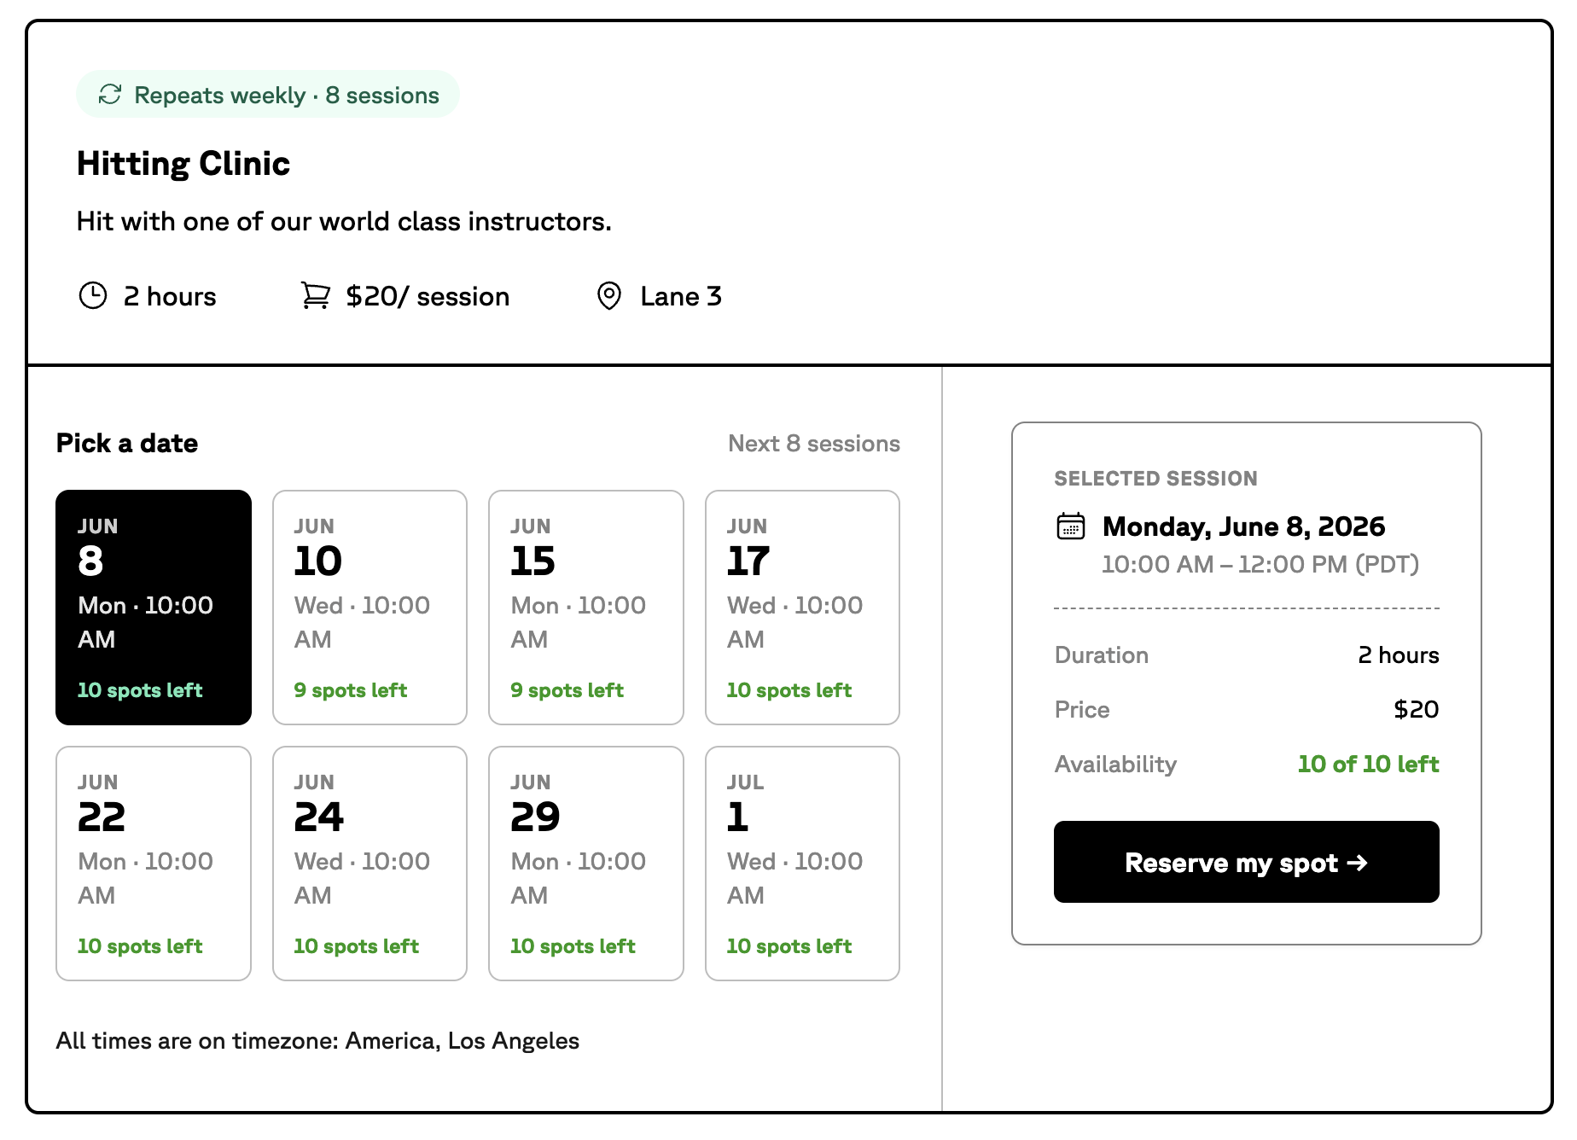1577x1140 pixels.
Task: Click '10 spots left' on the Jun 29 card
Action: pos(573,946)
